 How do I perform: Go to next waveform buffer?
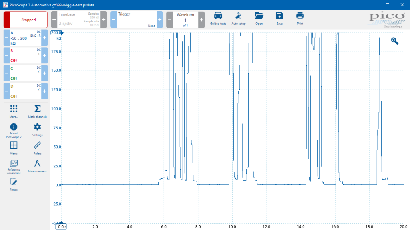pyautogui.click(x=201, y=20)
